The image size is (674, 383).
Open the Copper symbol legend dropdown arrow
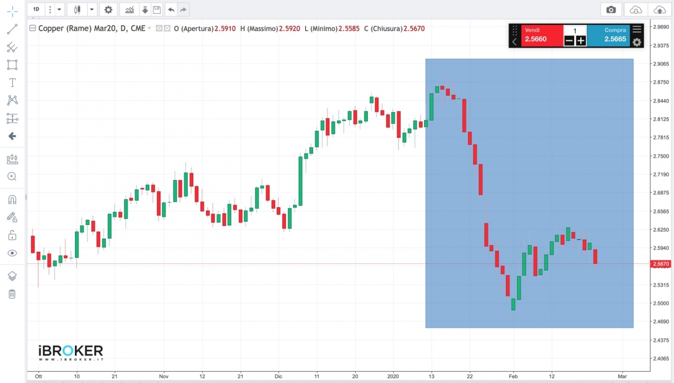(150, 29)
